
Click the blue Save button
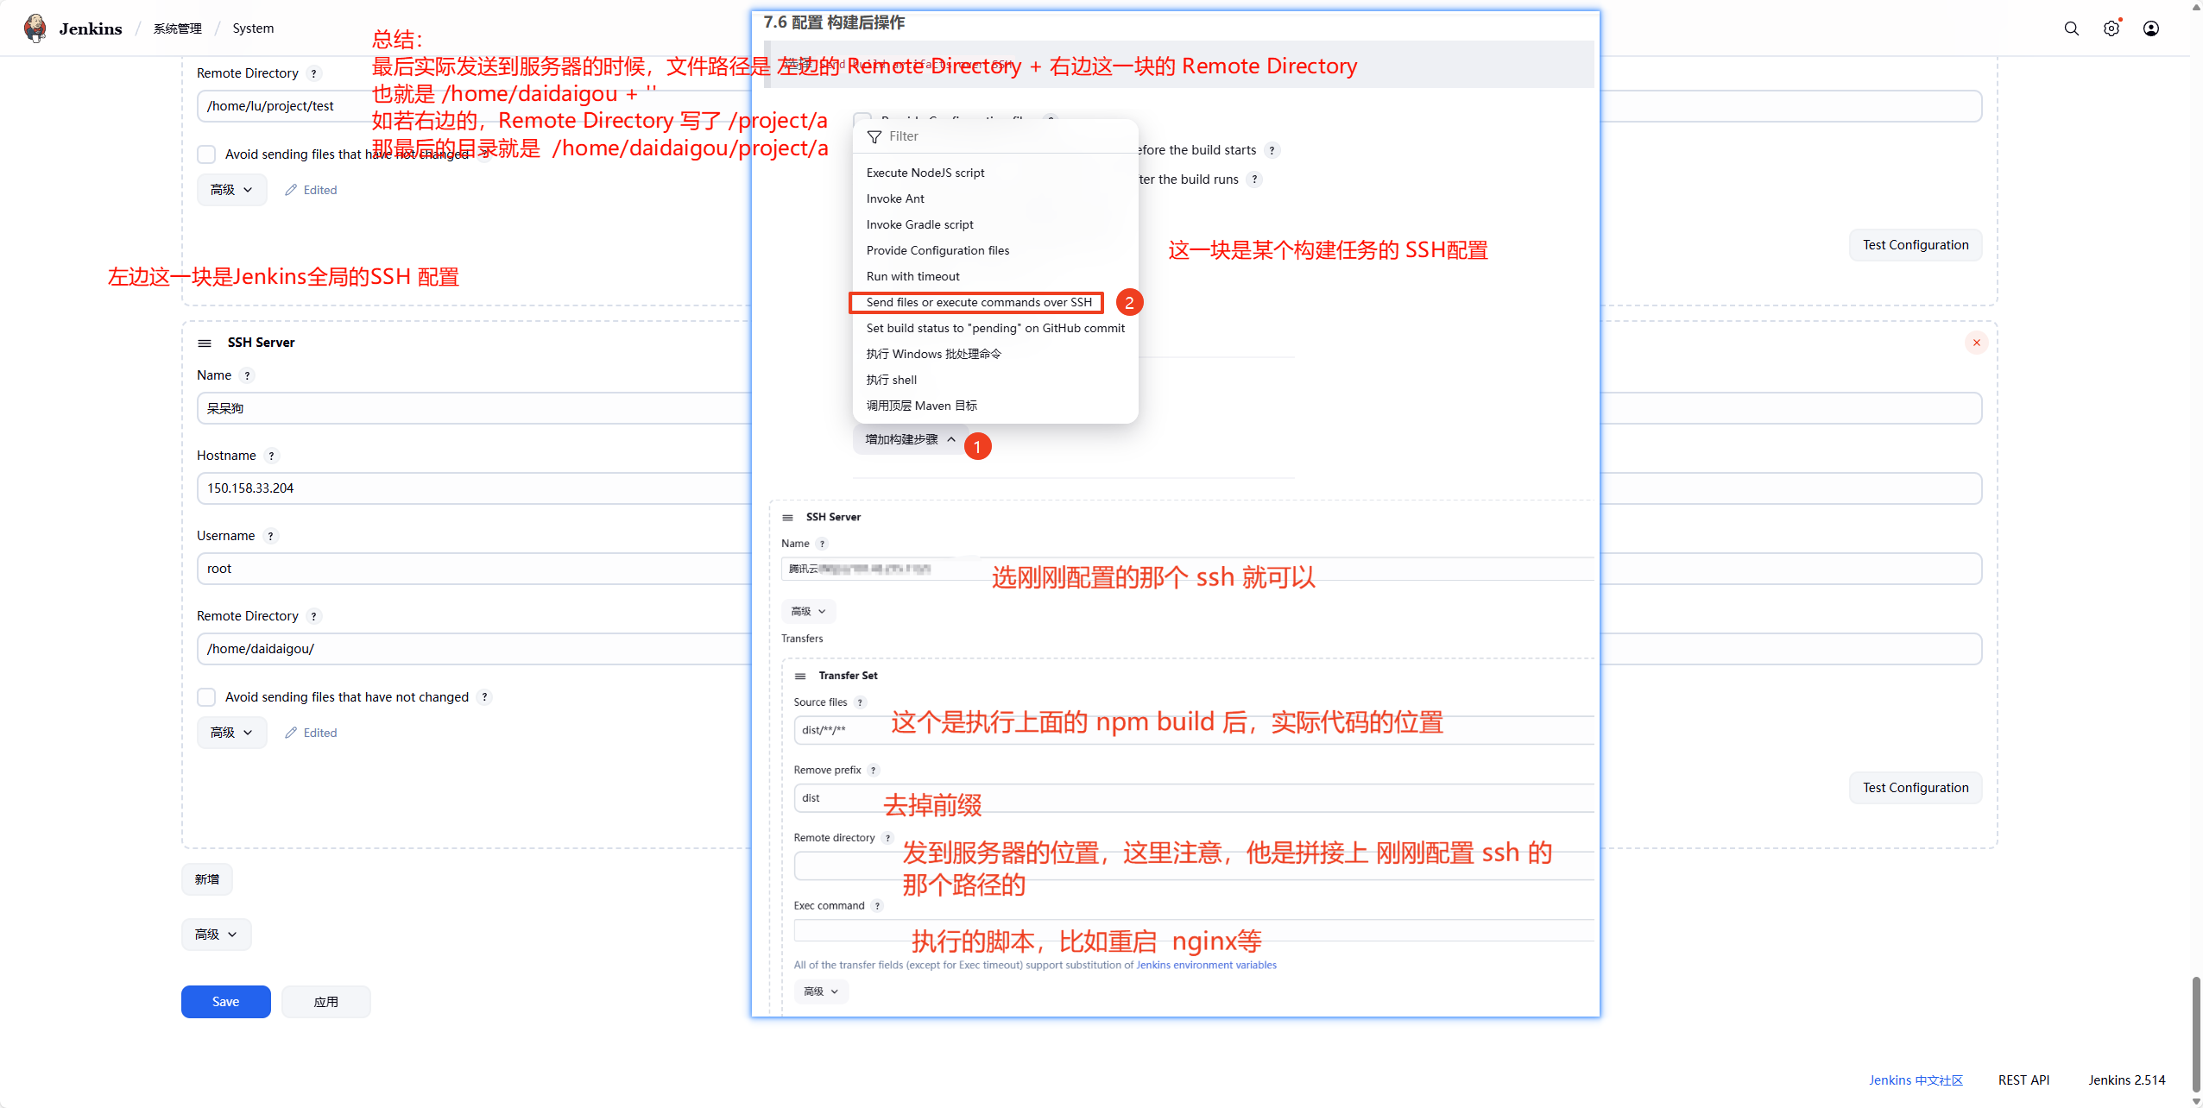225,1002
